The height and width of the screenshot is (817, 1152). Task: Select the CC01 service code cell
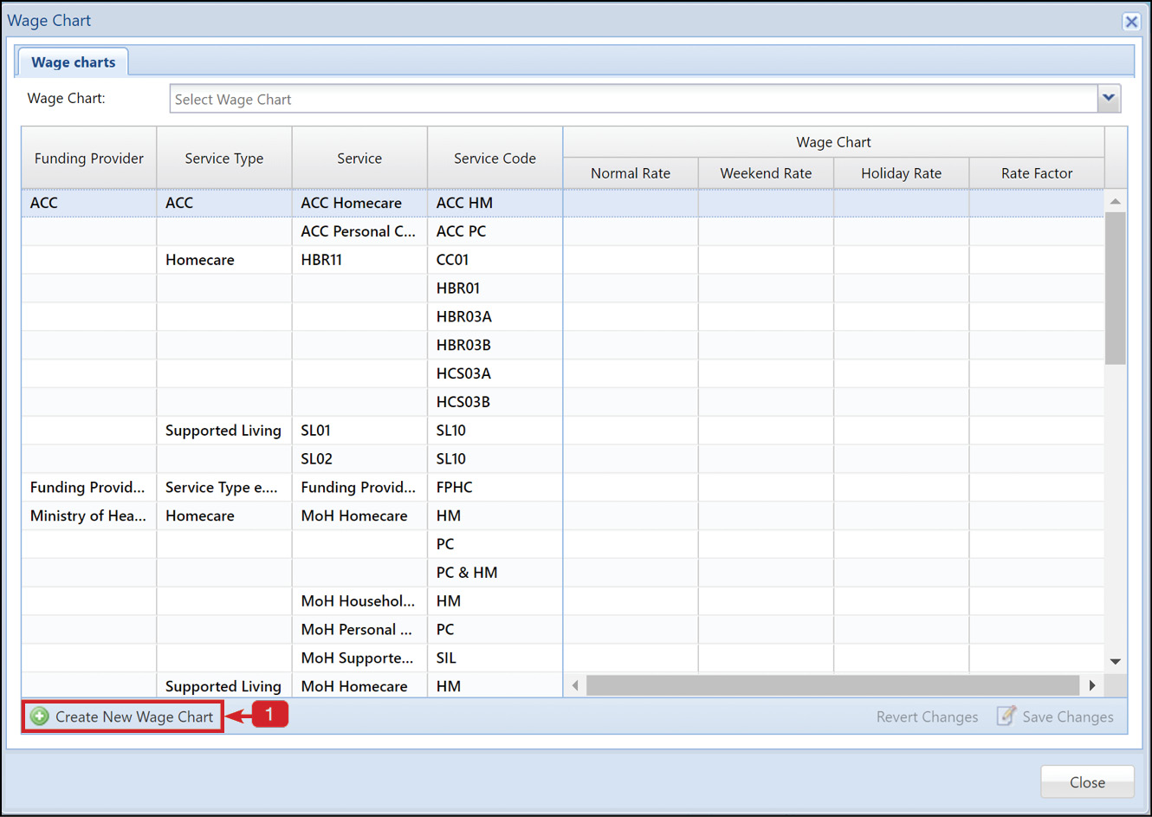tap(495, 260)
